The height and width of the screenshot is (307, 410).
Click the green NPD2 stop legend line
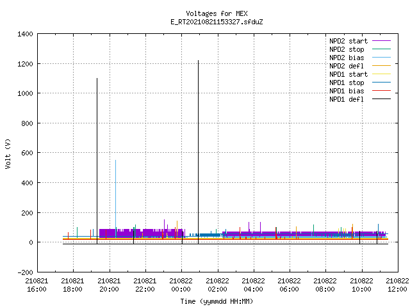pyautogui.click(x=382, y=49)
